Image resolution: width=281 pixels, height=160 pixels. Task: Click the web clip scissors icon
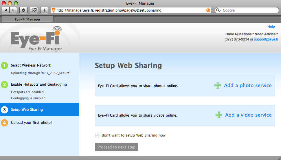pos(34,10)
